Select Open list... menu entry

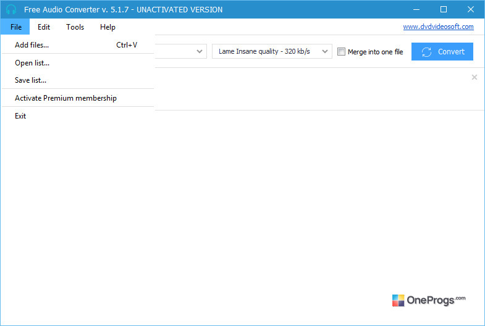(x=78, y=63)
